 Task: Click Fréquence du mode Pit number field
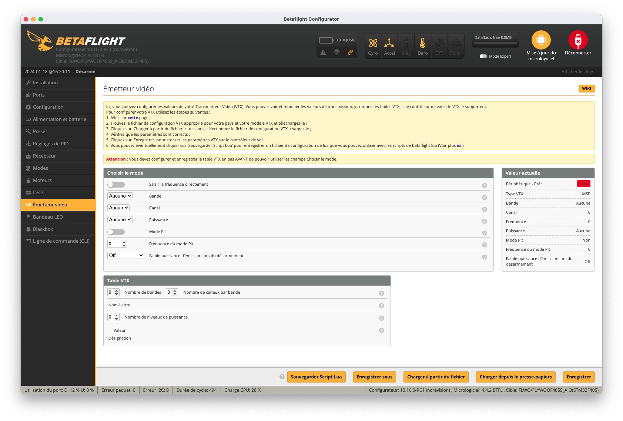(117, 244)
